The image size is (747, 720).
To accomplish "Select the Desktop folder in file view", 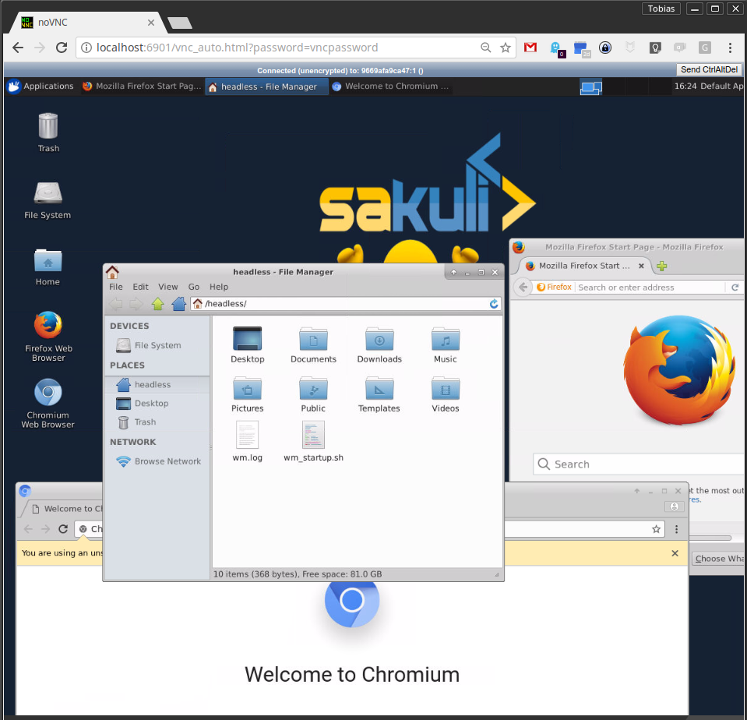I will pos(247,345).
